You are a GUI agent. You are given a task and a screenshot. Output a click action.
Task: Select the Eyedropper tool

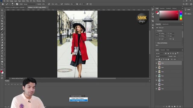[x=2, y=26]
